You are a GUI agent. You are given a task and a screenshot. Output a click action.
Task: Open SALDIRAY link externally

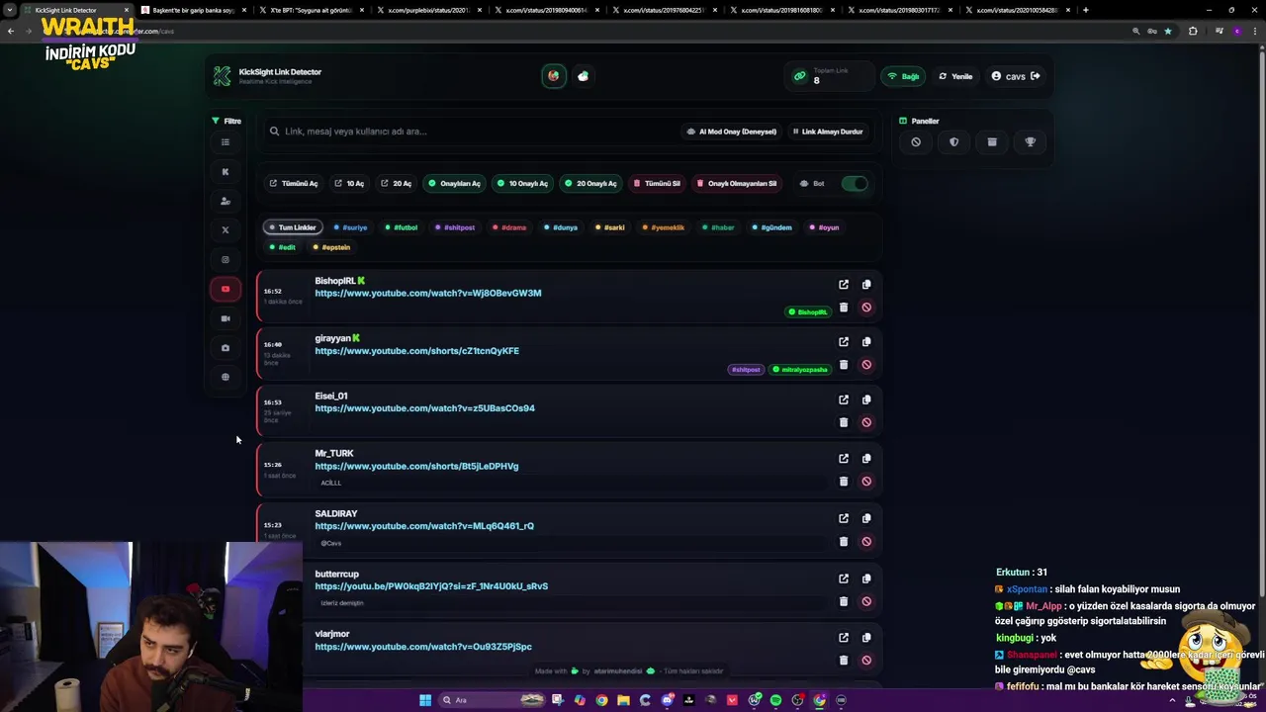[x=844, y=518]
